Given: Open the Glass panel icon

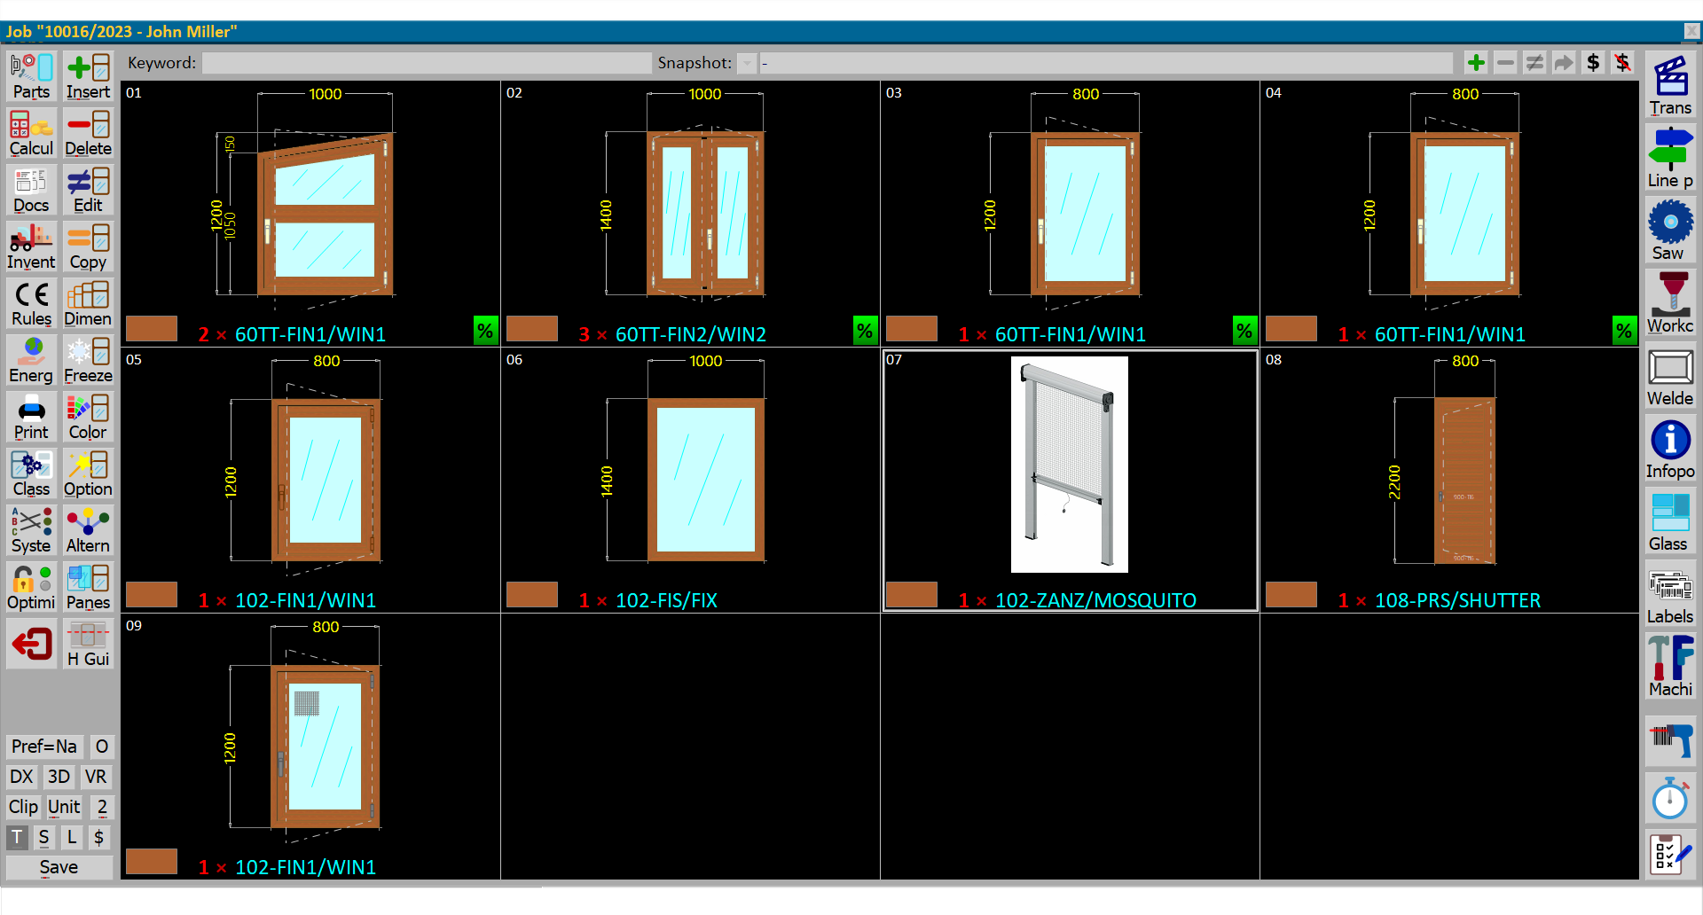Looking at the screenshot, I should coord(1670,522).
